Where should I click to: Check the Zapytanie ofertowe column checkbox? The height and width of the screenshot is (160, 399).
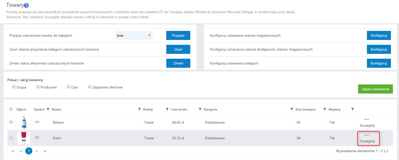90,87
